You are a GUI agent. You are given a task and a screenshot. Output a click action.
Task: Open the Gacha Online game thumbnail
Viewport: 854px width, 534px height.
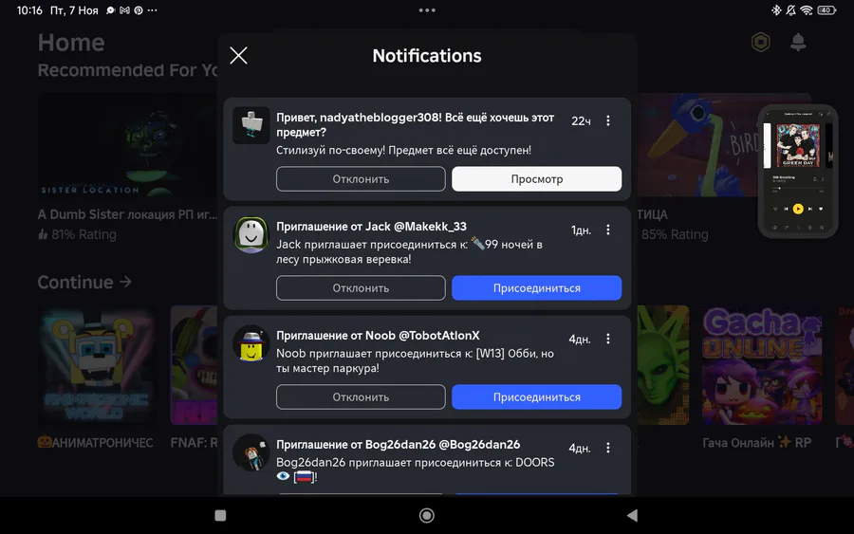pos(761,365)
